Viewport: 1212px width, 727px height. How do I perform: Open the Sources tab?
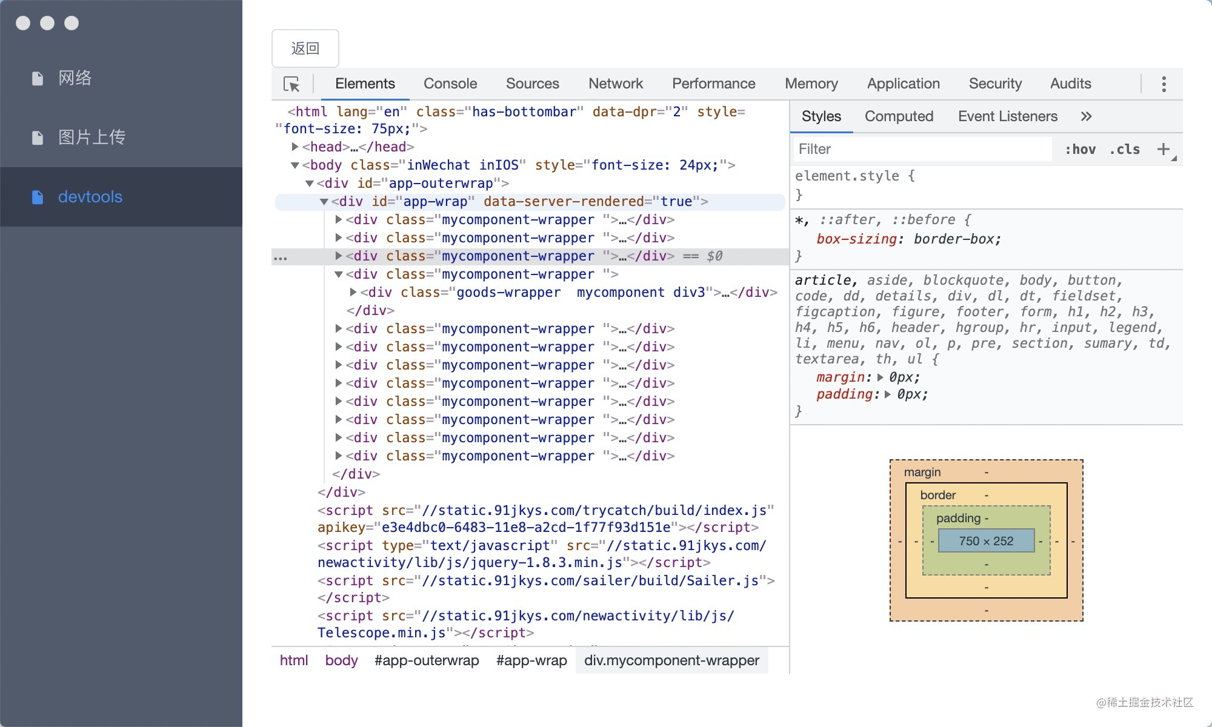point(533,84)
